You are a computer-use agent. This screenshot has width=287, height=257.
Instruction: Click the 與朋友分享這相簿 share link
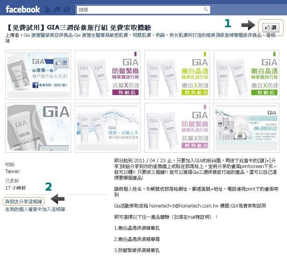pos(24,201)
